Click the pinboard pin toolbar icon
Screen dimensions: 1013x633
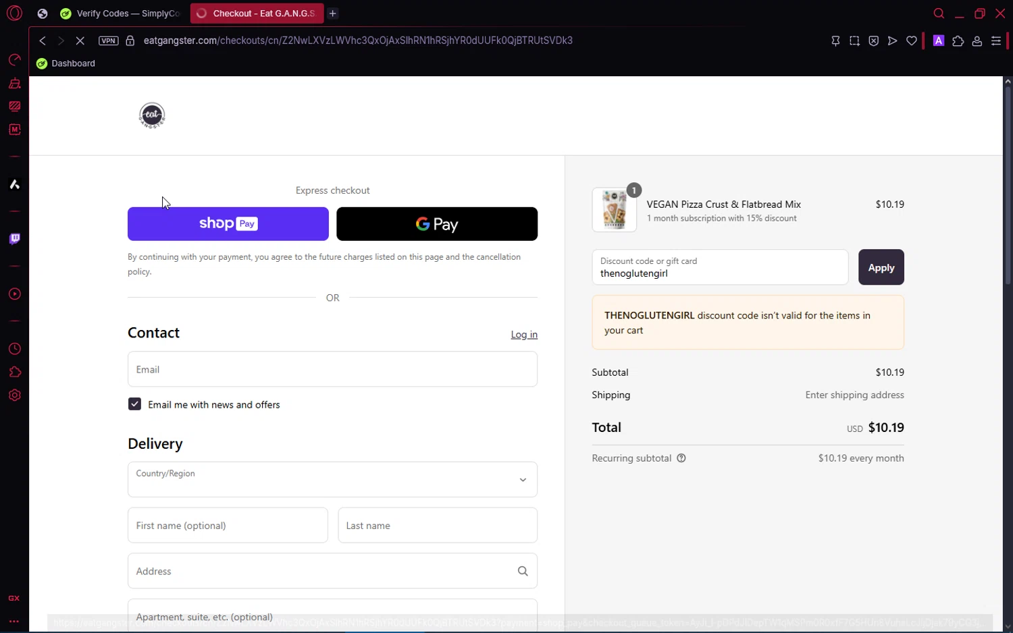point(835,40)
